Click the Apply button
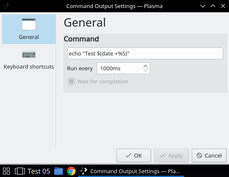 pyautogui.click(x=171, y=155)
